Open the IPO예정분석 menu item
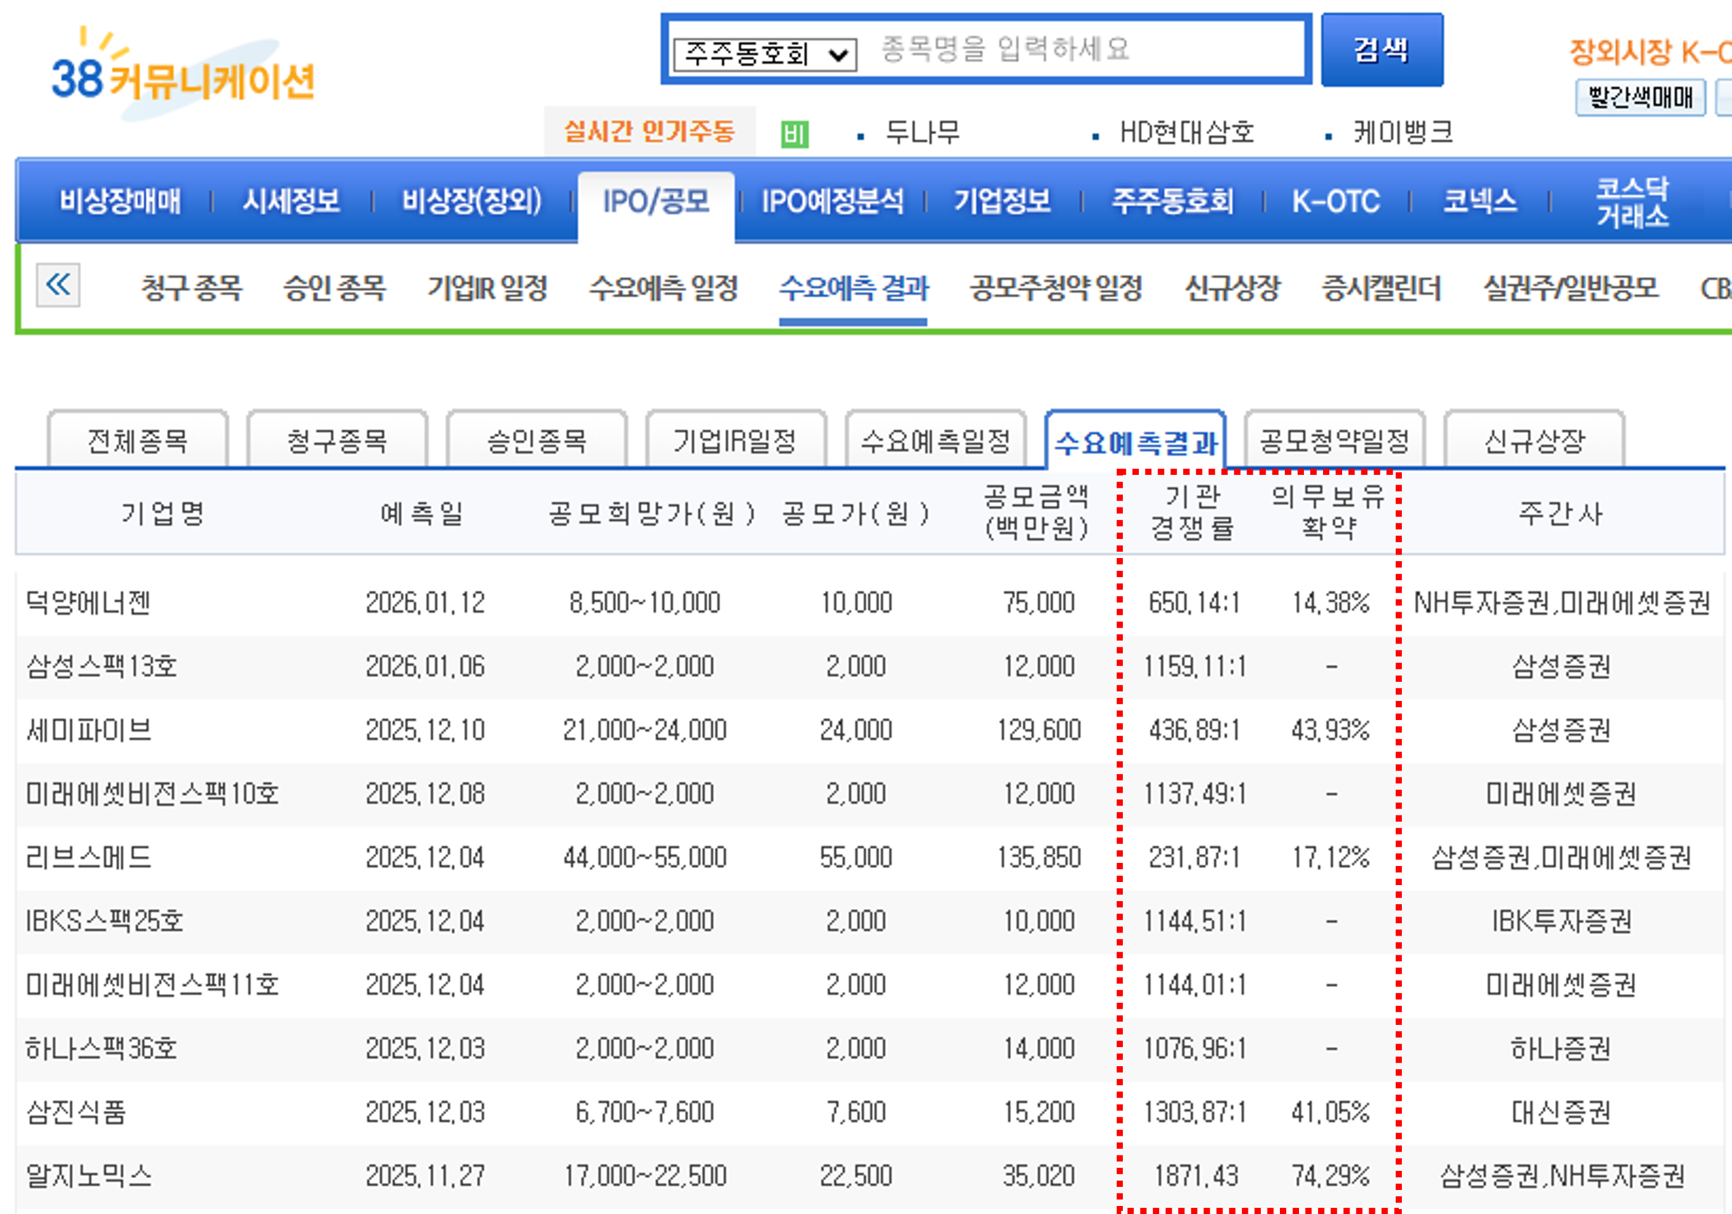The height and width of the screenshot is (1214, 1732). (x=832, y=201)
